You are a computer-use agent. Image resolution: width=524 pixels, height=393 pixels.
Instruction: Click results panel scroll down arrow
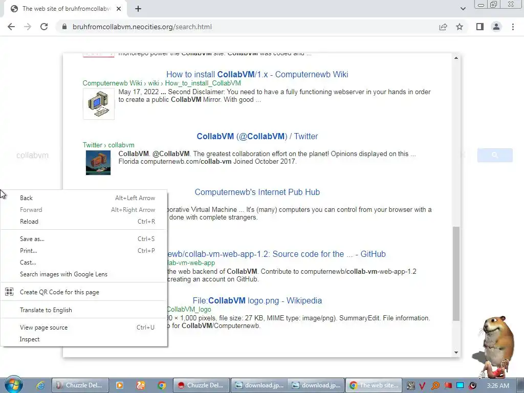tap(456, 352)
